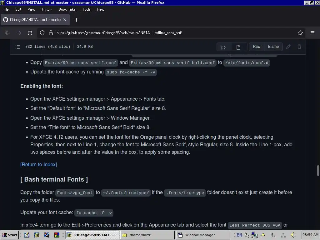
Task: Switch to /home/dartz file manager window
Action: 147,235
